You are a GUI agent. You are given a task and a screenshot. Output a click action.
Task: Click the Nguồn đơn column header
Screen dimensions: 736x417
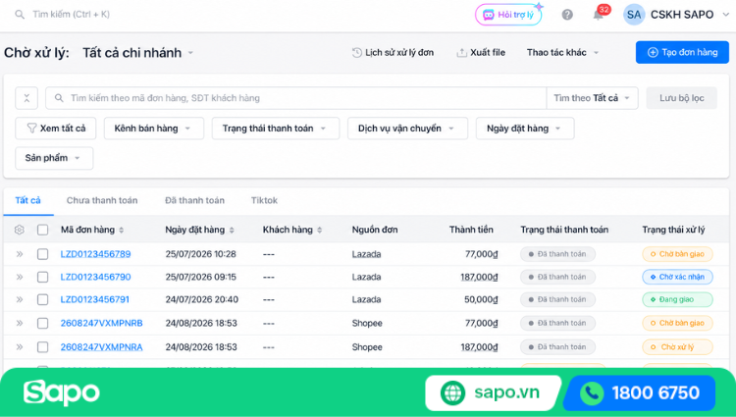click(375, 230)
